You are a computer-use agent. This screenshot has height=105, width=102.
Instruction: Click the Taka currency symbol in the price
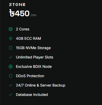coord(12,13)
